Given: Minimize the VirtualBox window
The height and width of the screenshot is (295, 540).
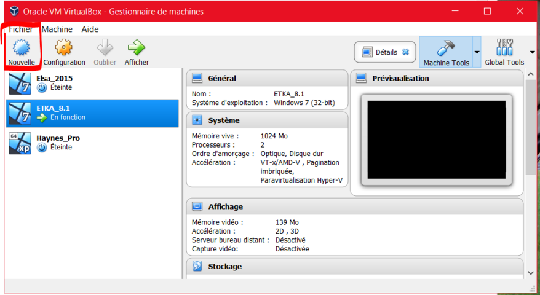Looking at the screenshot, I should pos(455,11).
